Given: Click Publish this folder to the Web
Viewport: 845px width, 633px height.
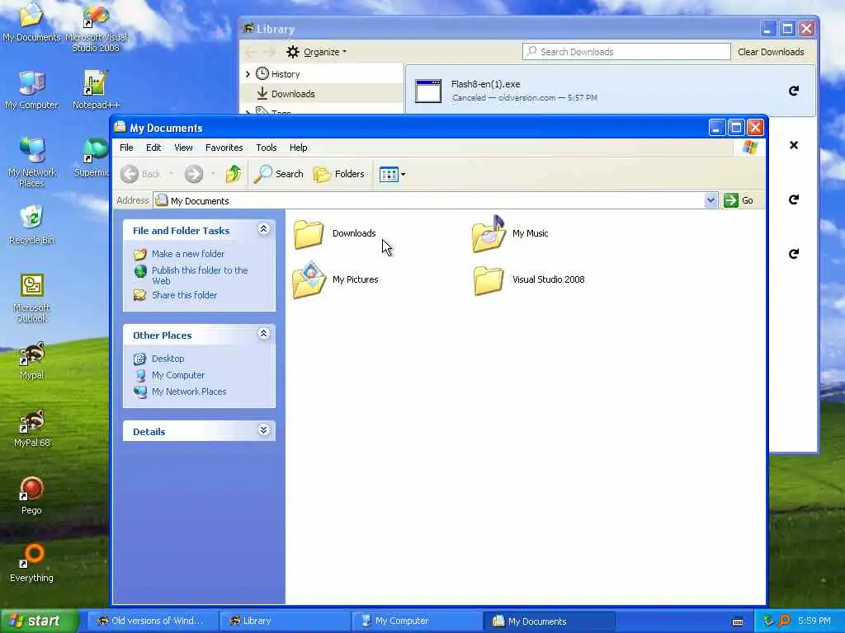Looking at the screenshot, I should 200,275.
